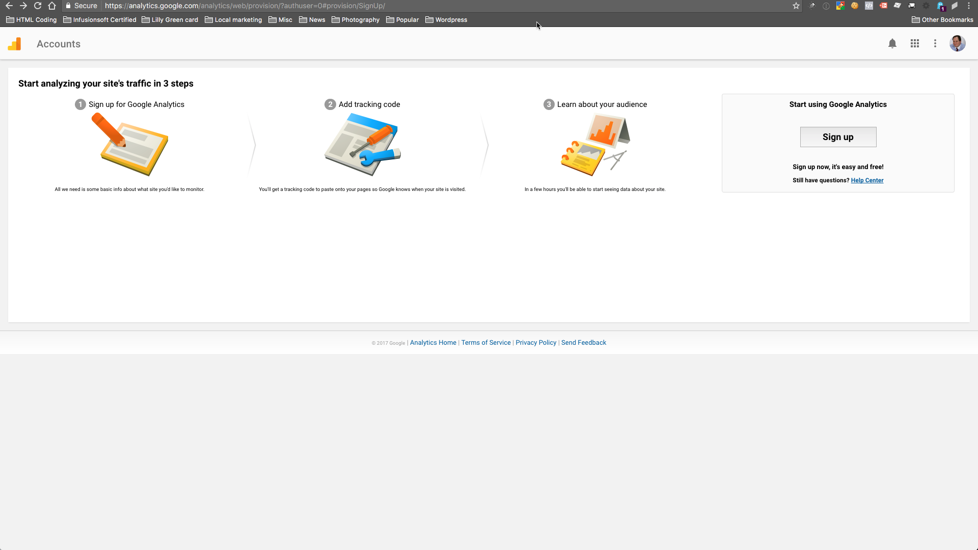978x550 pixels.
Task: Go back to the previous page
Action: pos(9,6)
